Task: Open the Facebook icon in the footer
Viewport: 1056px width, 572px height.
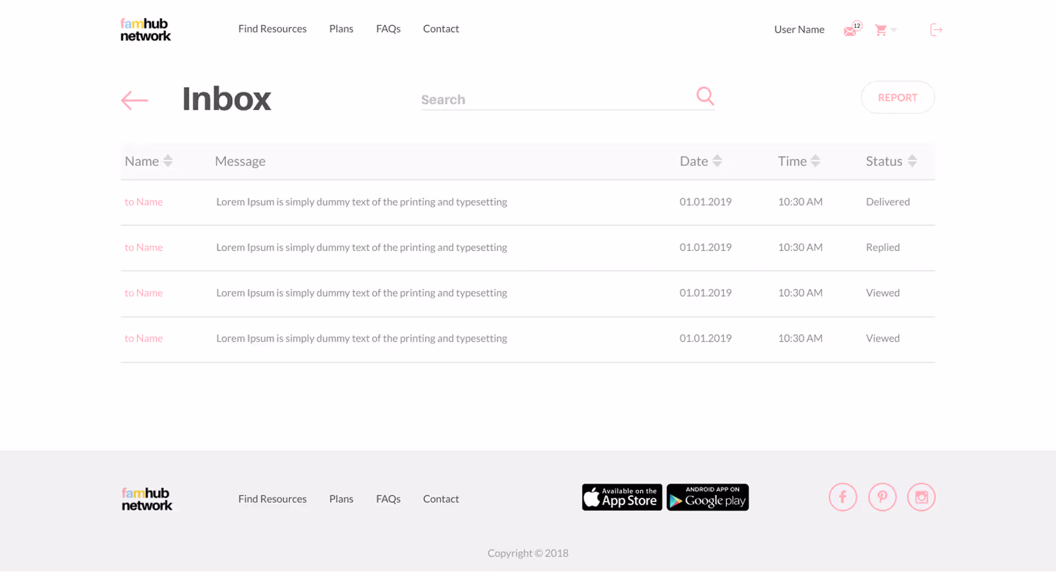Action: [x=842, y=497]
